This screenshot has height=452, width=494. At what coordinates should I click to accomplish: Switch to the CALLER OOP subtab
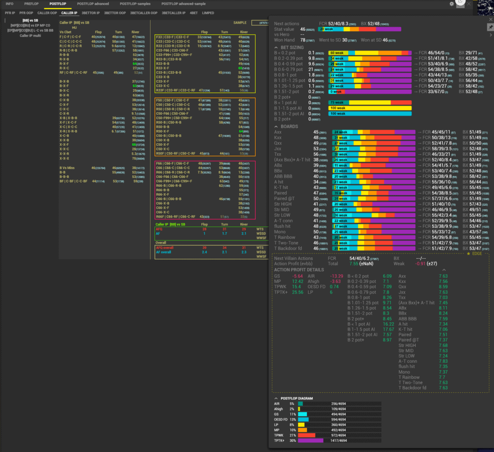pyautogui.click(x=47, y=13)
